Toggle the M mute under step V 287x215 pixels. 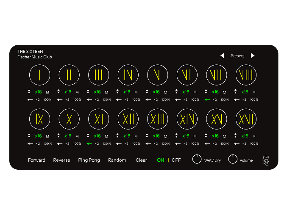165,92
